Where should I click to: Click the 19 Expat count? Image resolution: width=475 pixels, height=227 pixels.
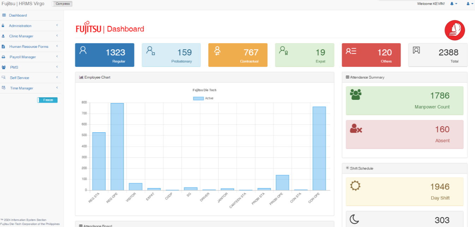pyautogui.click(x=320, y=52)
